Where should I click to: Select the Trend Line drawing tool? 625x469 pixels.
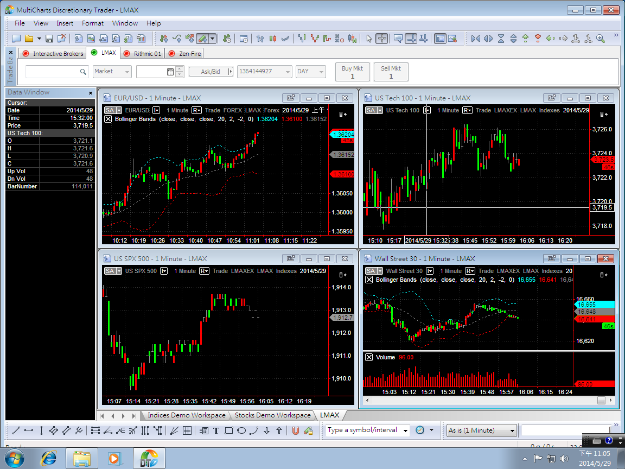pos(16,430)
